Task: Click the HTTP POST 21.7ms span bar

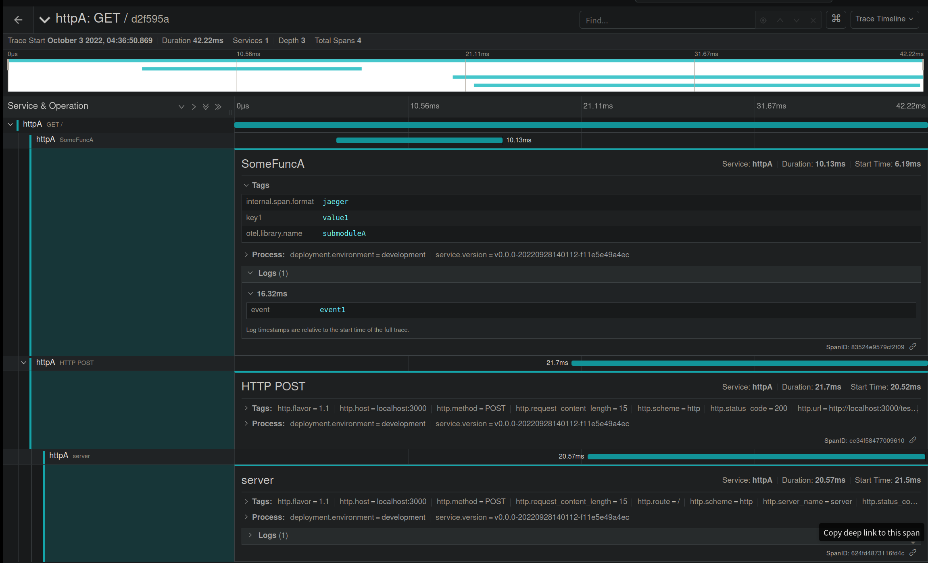Action: tap(749, 363)
